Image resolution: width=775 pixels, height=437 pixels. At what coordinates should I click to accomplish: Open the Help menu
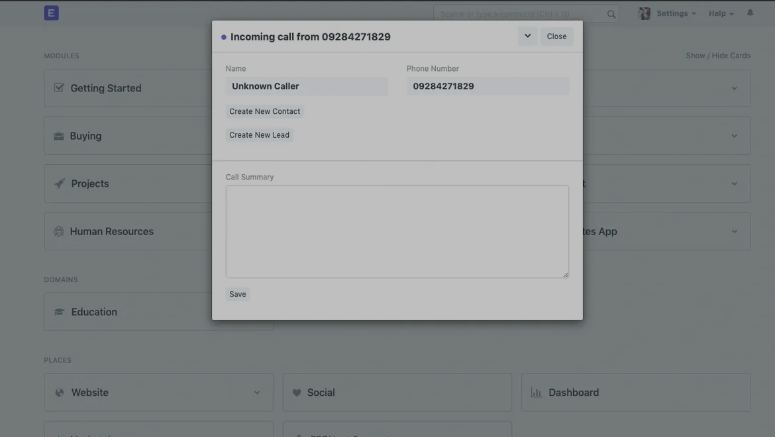pyautogui.click(x=721, y=13)
